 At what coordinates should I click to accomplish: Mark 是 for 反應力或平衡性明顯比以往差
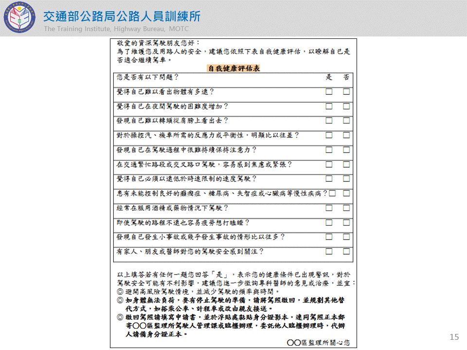coord(329,135)
